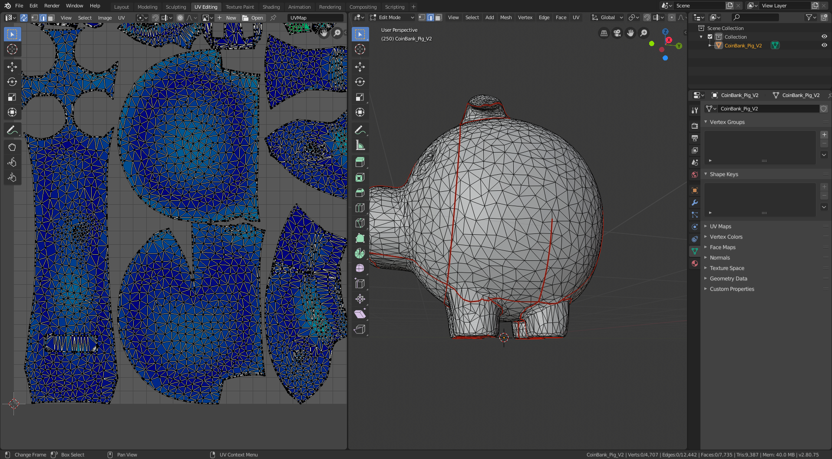Open the Mesh menu in viewport header

tap(505, 17)
